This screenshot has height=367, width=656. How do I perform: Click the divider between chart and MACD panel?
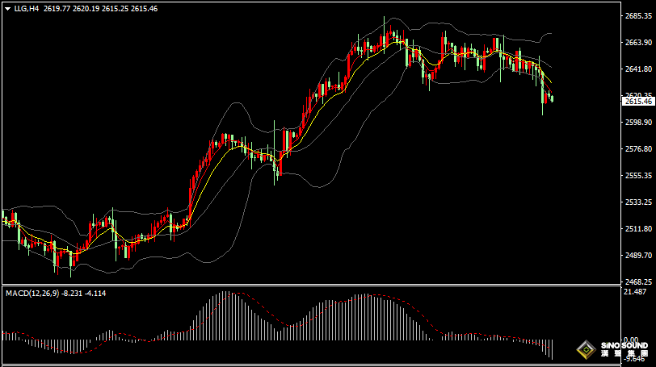[323, 285]
